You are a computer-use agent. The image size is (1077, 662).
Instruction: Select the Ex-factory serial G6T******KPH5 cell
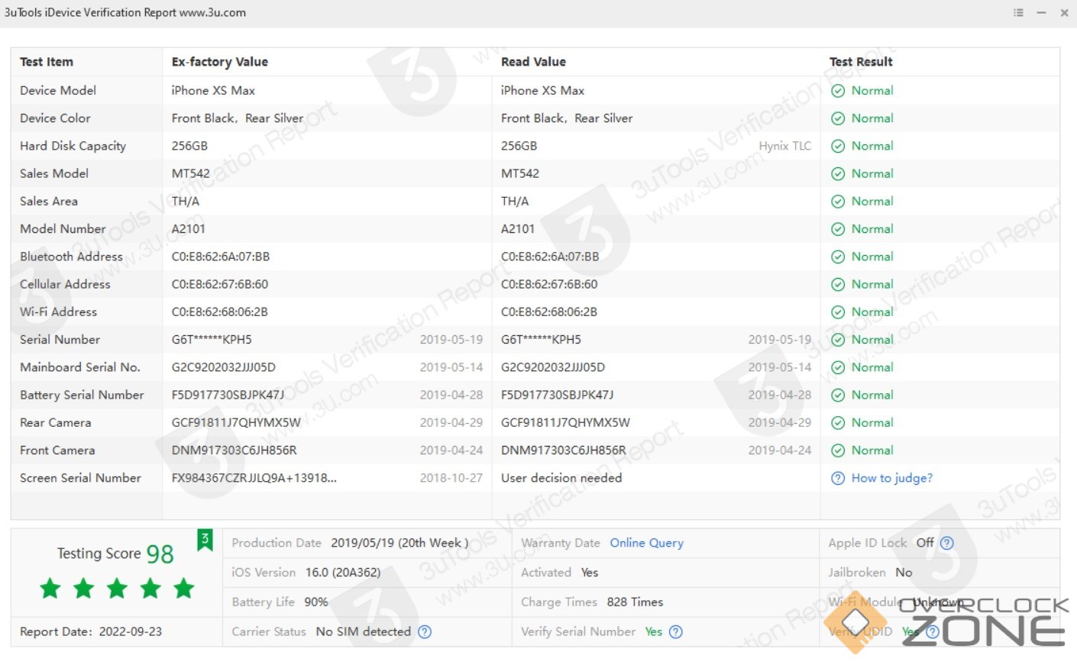click(x=212, y=340)
